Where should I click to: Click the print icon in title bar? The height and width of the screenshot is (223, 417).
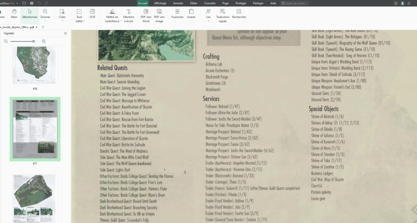click(x=31, y=3)
